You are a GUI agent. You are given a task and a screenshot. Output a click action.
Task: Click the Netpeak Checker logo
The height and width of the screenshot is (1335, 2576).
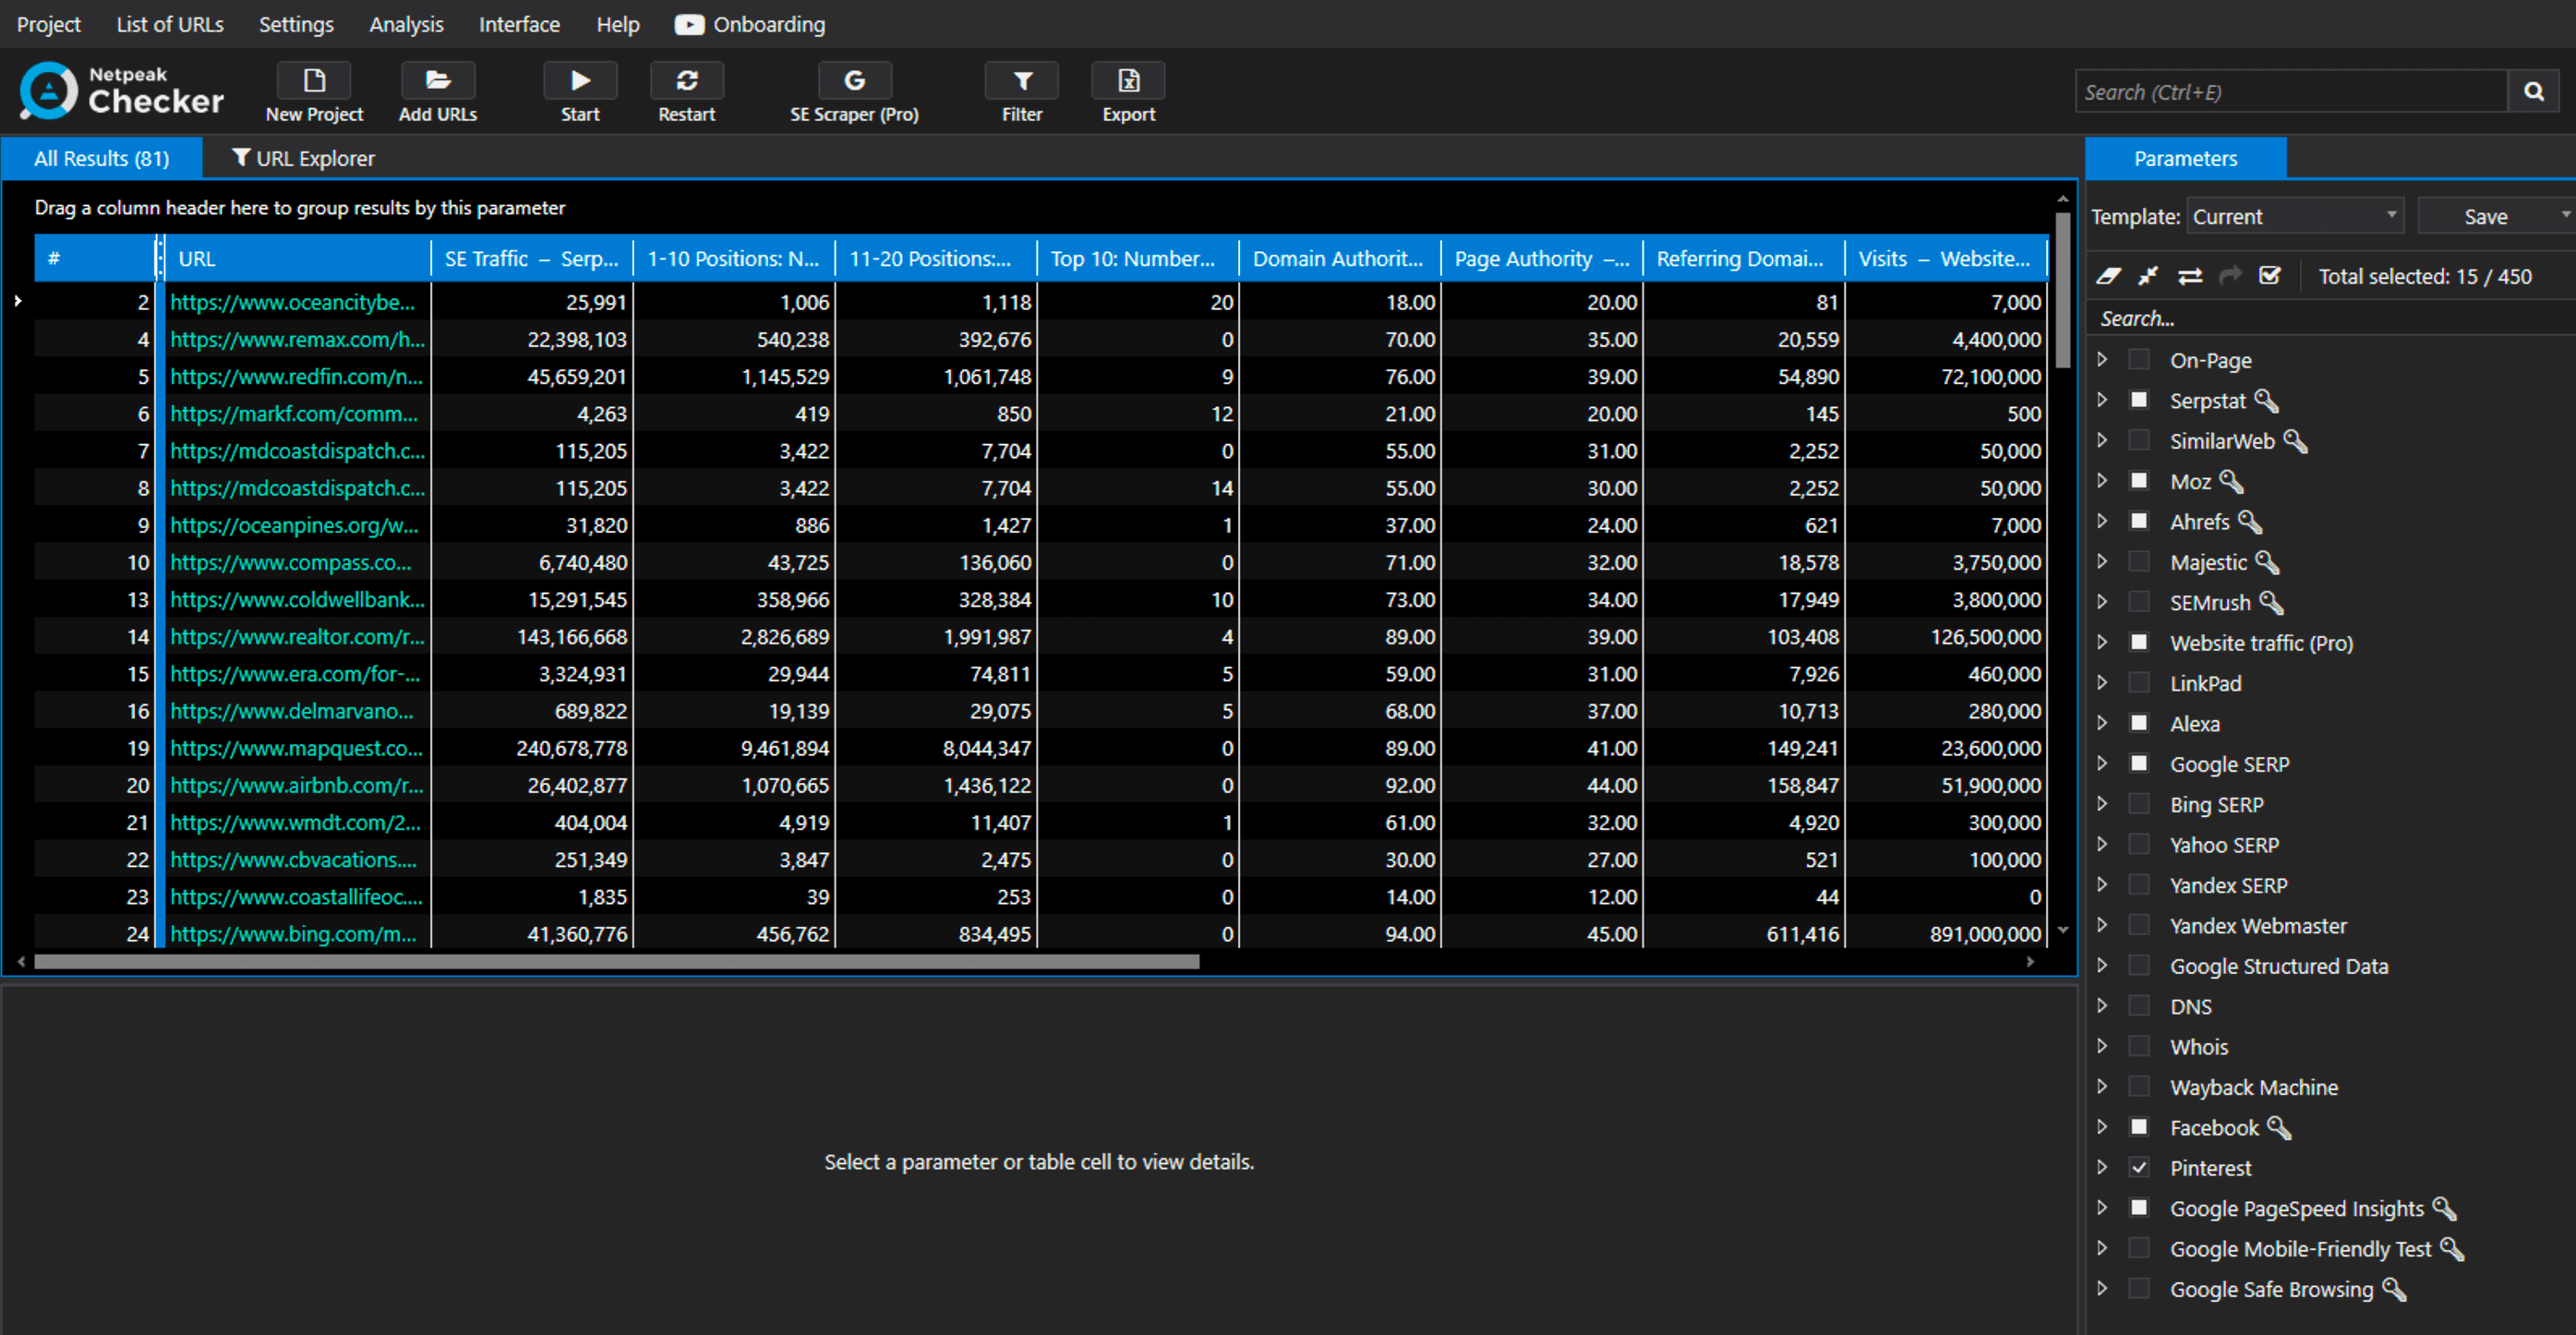click(121, 90)
